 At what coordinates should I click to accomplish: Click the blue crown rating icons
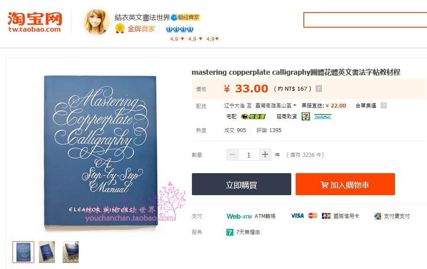click(x=180, y=29)
